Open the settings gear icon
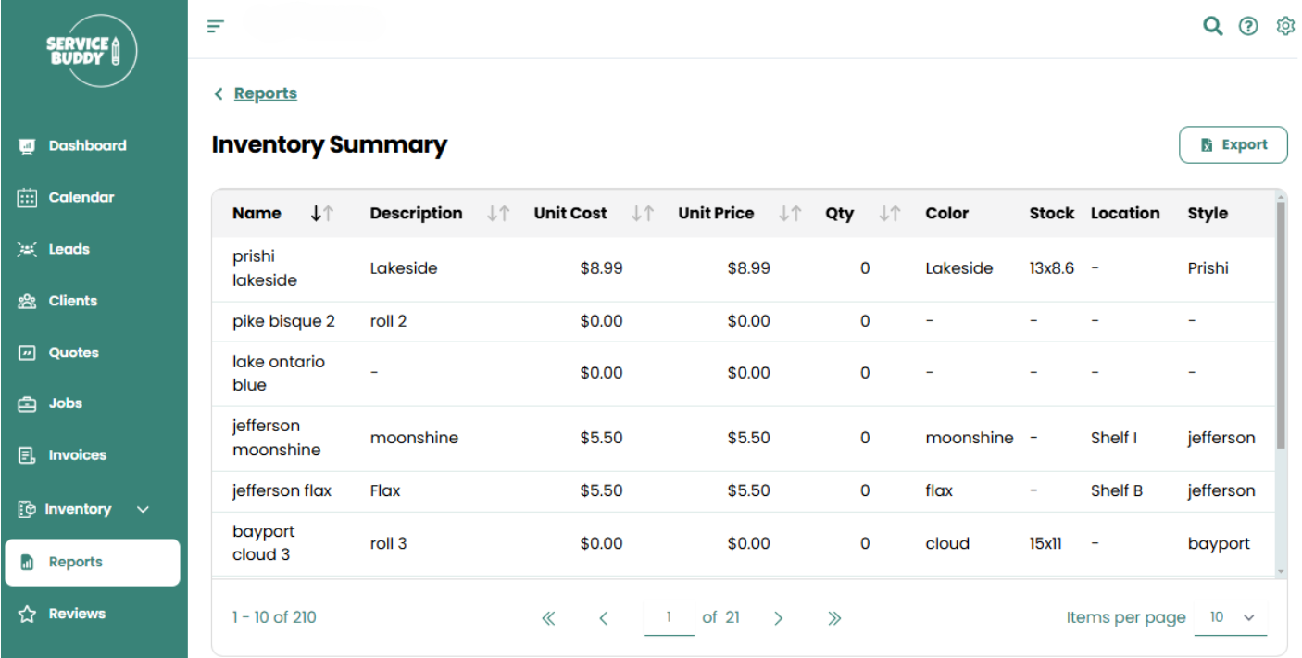The height and width of the screenshot is (658, 1302). (x=1284, y=26)
